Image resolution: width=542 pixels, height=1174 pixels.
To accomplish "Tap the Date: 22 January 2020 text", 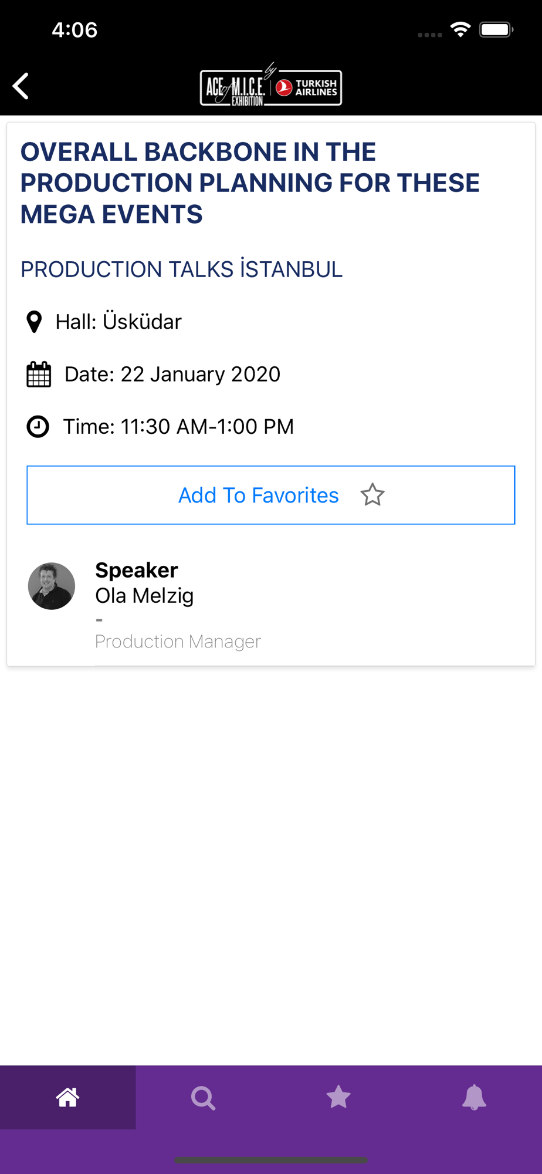I will coord(172,374).
